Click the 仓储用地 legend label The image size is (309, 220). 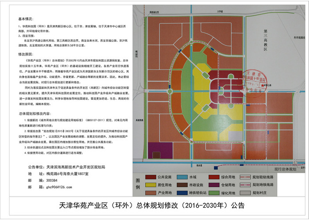click(x=228, y=185)
